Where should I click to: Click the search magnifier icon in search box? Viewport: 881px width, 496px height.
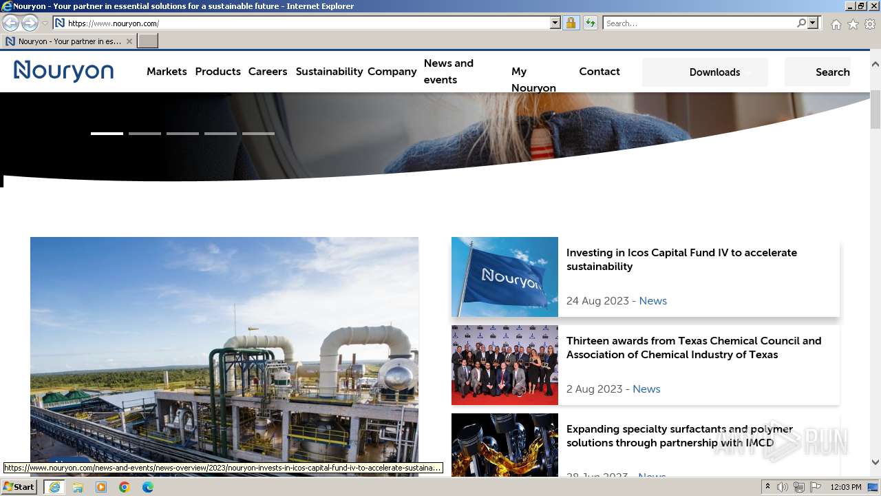tap(801, 23)
